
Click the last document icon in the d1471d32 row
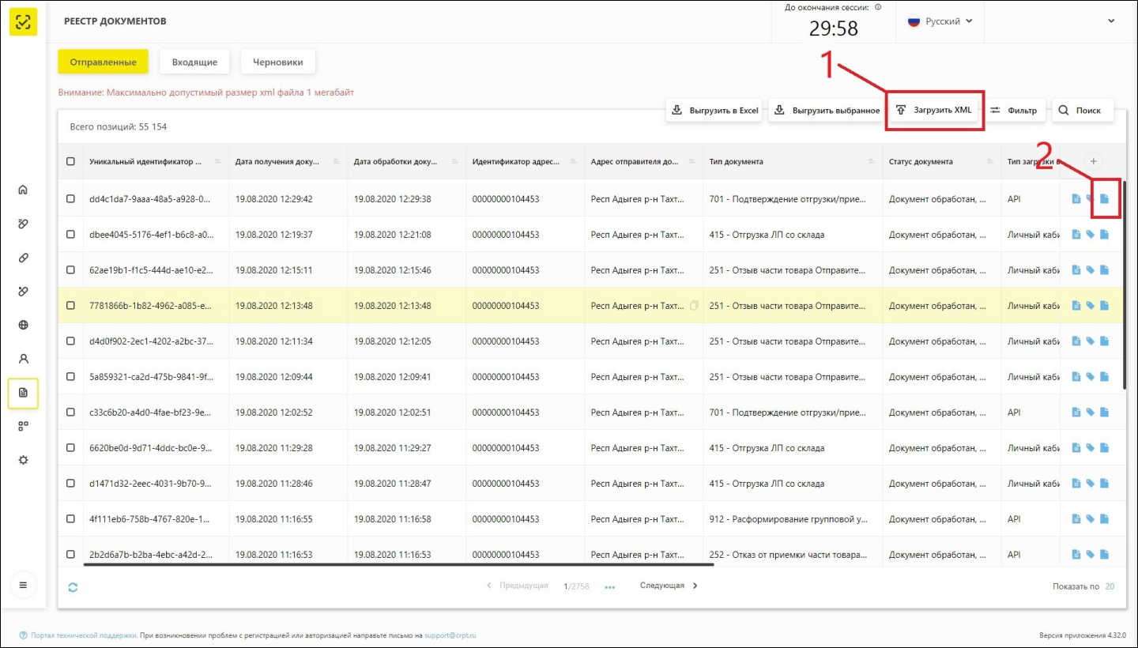(x=1105, y=483)
